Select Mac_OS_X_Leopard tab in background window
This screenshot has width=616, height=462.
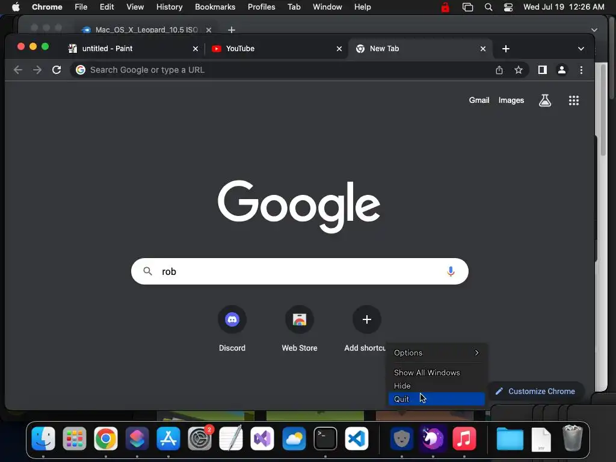[146, 30]
